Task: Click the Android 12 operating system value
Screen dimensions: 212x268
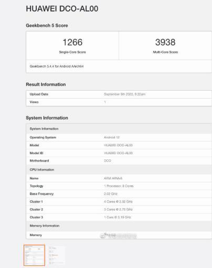Action: tap(112, 137)
